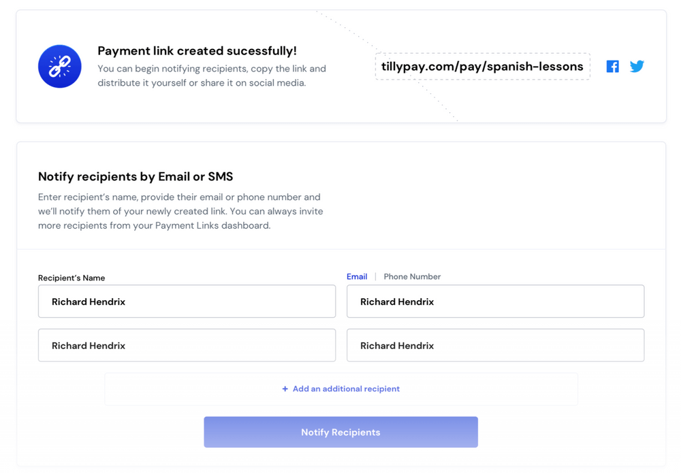Click the circular payment link success icon
The width and height of the screenshot is (681, 475).
click(59, 66)
